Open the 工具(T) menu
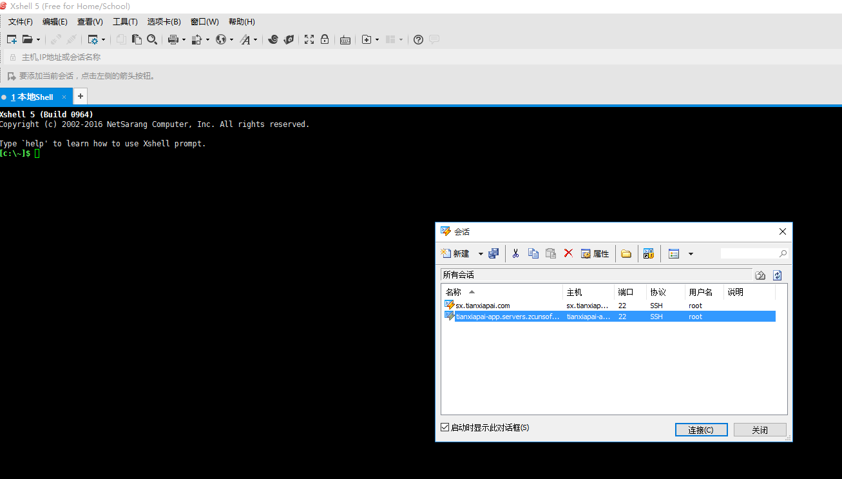The image size is (842, 479). 125,22
